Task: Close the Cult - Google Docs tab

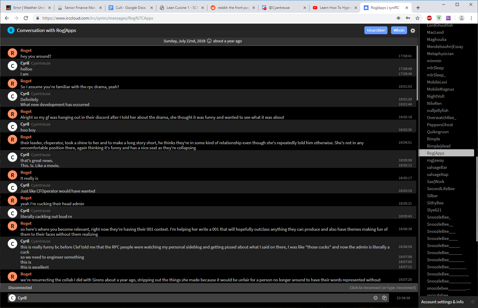Action: pos(151,8)
